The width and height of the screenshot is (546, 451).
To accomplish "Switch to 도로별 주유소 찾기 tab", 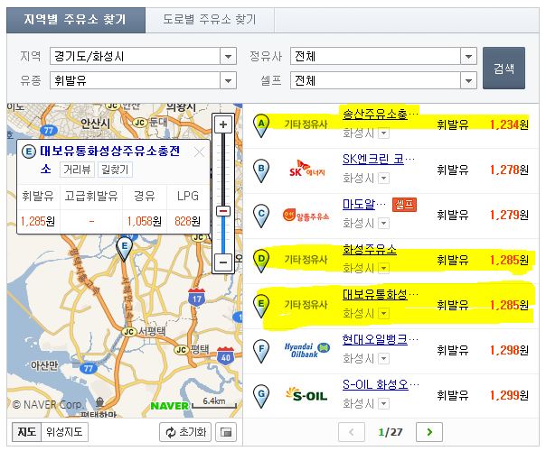I will 210,20.
